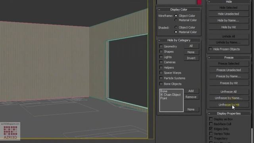Select Point in the category list
Viewport: 254px width, 143px height.
coord(164,98)
